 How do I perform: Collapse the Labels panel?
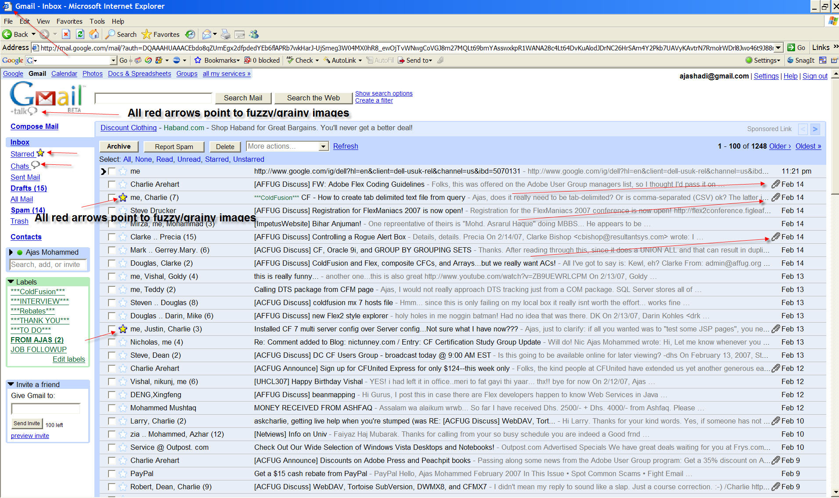click(11, 281)
